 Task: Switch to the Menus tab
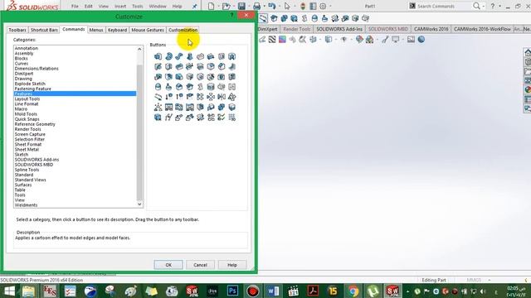tap(96, 30)
